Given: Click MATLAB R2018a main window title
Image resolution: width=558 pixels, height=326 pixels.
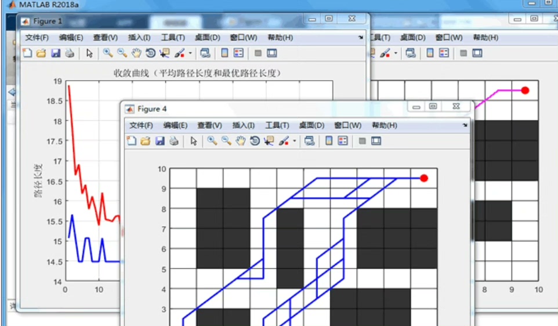Looking at the screenshot, I should [49, 5].
